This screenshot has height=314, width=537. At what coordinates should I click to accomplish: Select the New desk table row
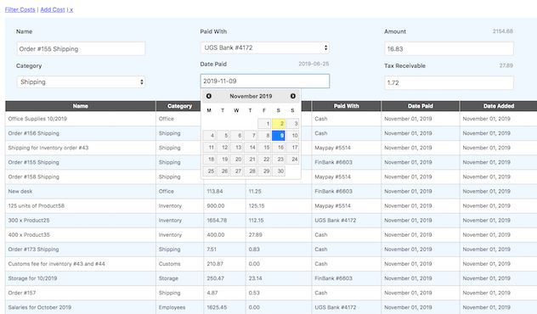click(271, 192)
